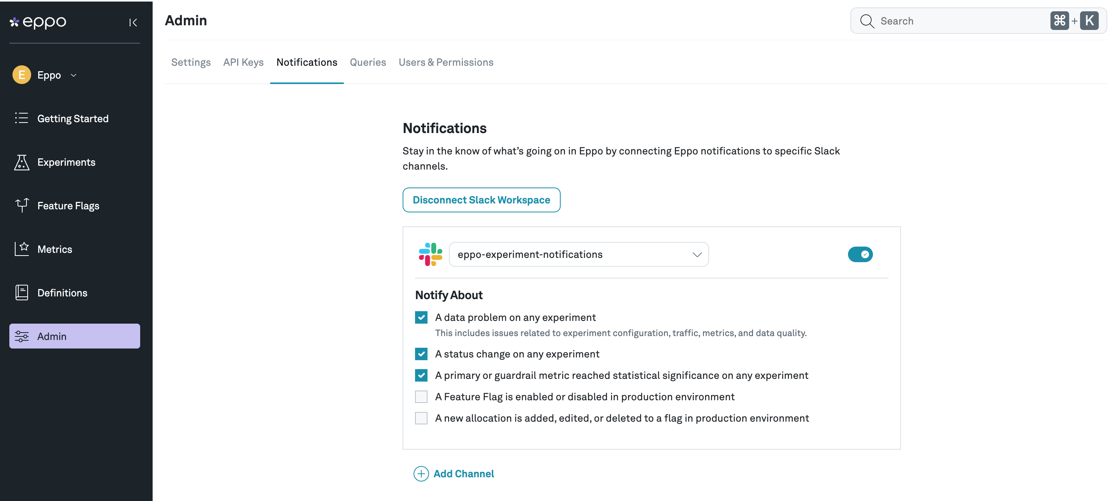The image size is (1119, 501).
Task: Enable 'A Feature Flag is enabled or disabled' notification
Action: (421, 396)
